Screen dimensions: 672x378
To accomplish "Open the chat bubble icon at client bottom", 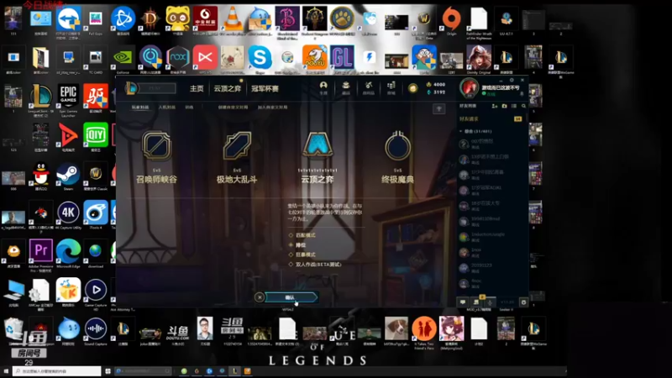I will coord(463,302).
